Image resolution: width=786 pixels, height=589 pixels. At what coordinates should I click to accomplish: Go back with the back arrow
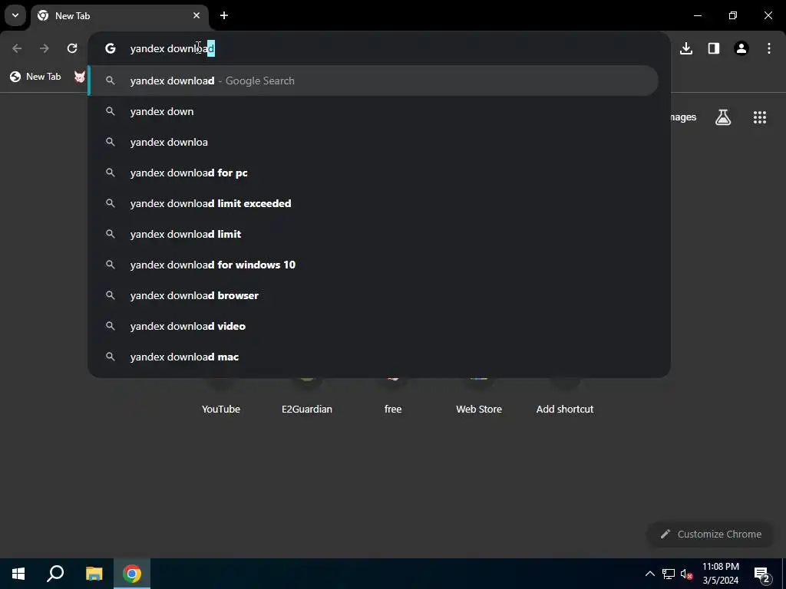coord(17,48)
